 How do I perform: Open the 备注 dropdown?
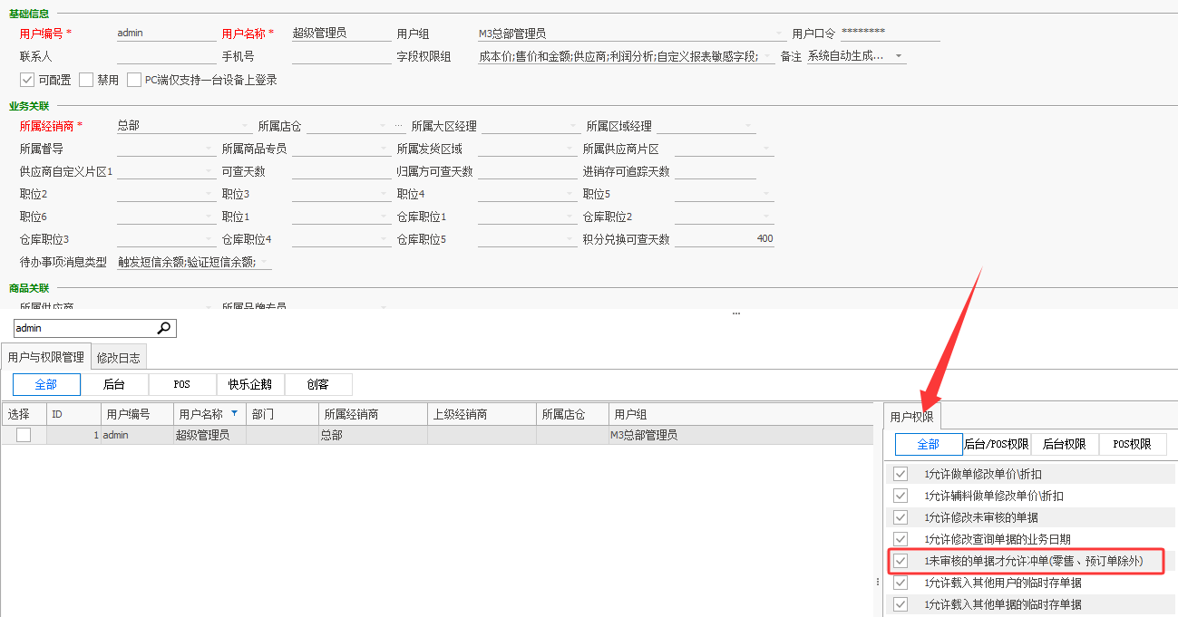click(x=899, y=56)
